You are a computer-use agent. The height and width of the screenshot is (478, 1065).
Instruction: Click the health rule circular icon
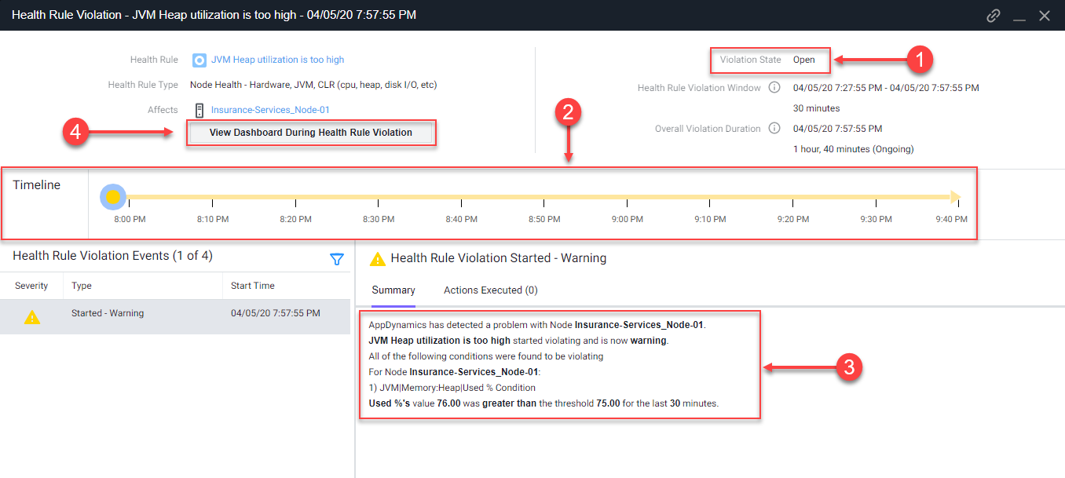tap(199, 60)
